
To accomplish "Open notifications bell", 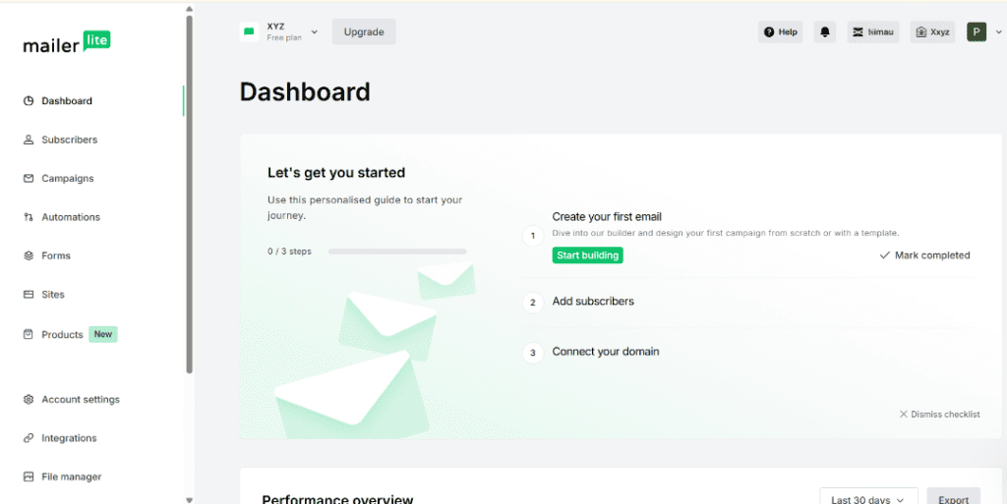I will click(825, 32).
